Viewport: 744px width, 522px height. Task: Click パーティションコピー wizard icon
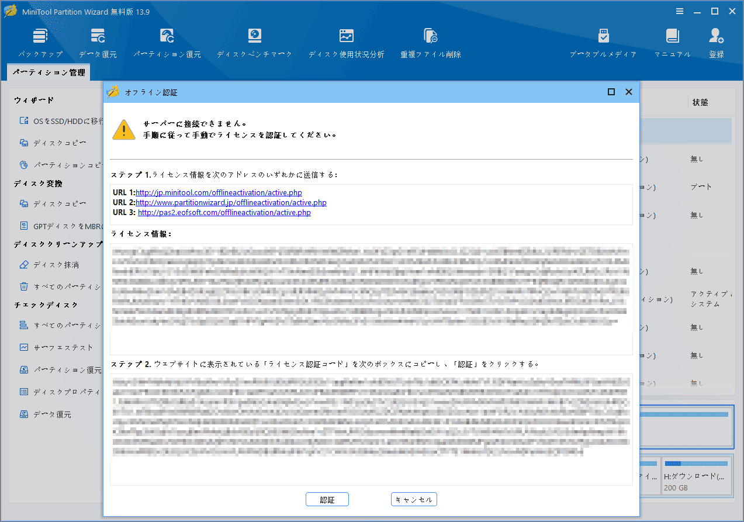[x=24, y=165]
